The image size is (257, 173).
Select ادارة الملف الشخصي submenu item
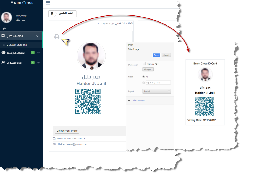tap(17, 45)
